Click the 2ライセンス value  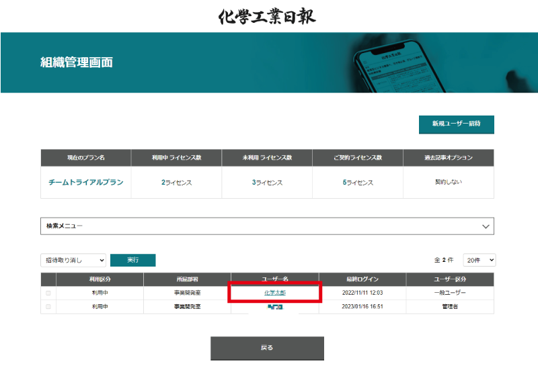[x=176, y=183]
